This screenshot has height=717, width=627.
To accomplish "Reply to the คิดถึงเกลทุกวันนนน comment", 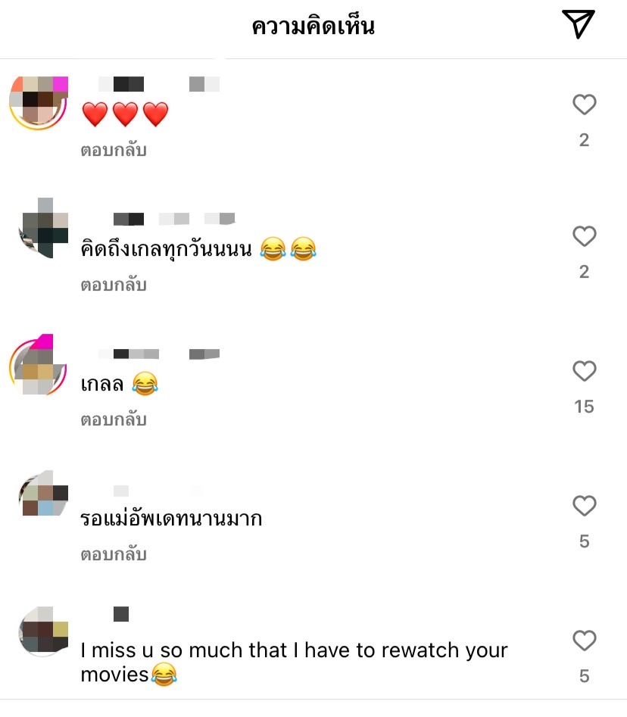I will click(114, 285).
